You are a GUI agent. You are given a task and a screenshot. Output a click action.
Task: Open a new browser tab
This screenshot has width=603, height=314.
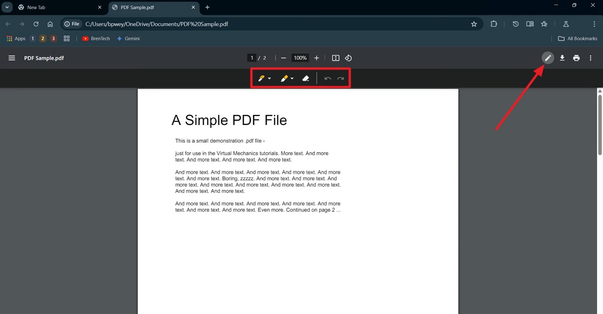207,7
